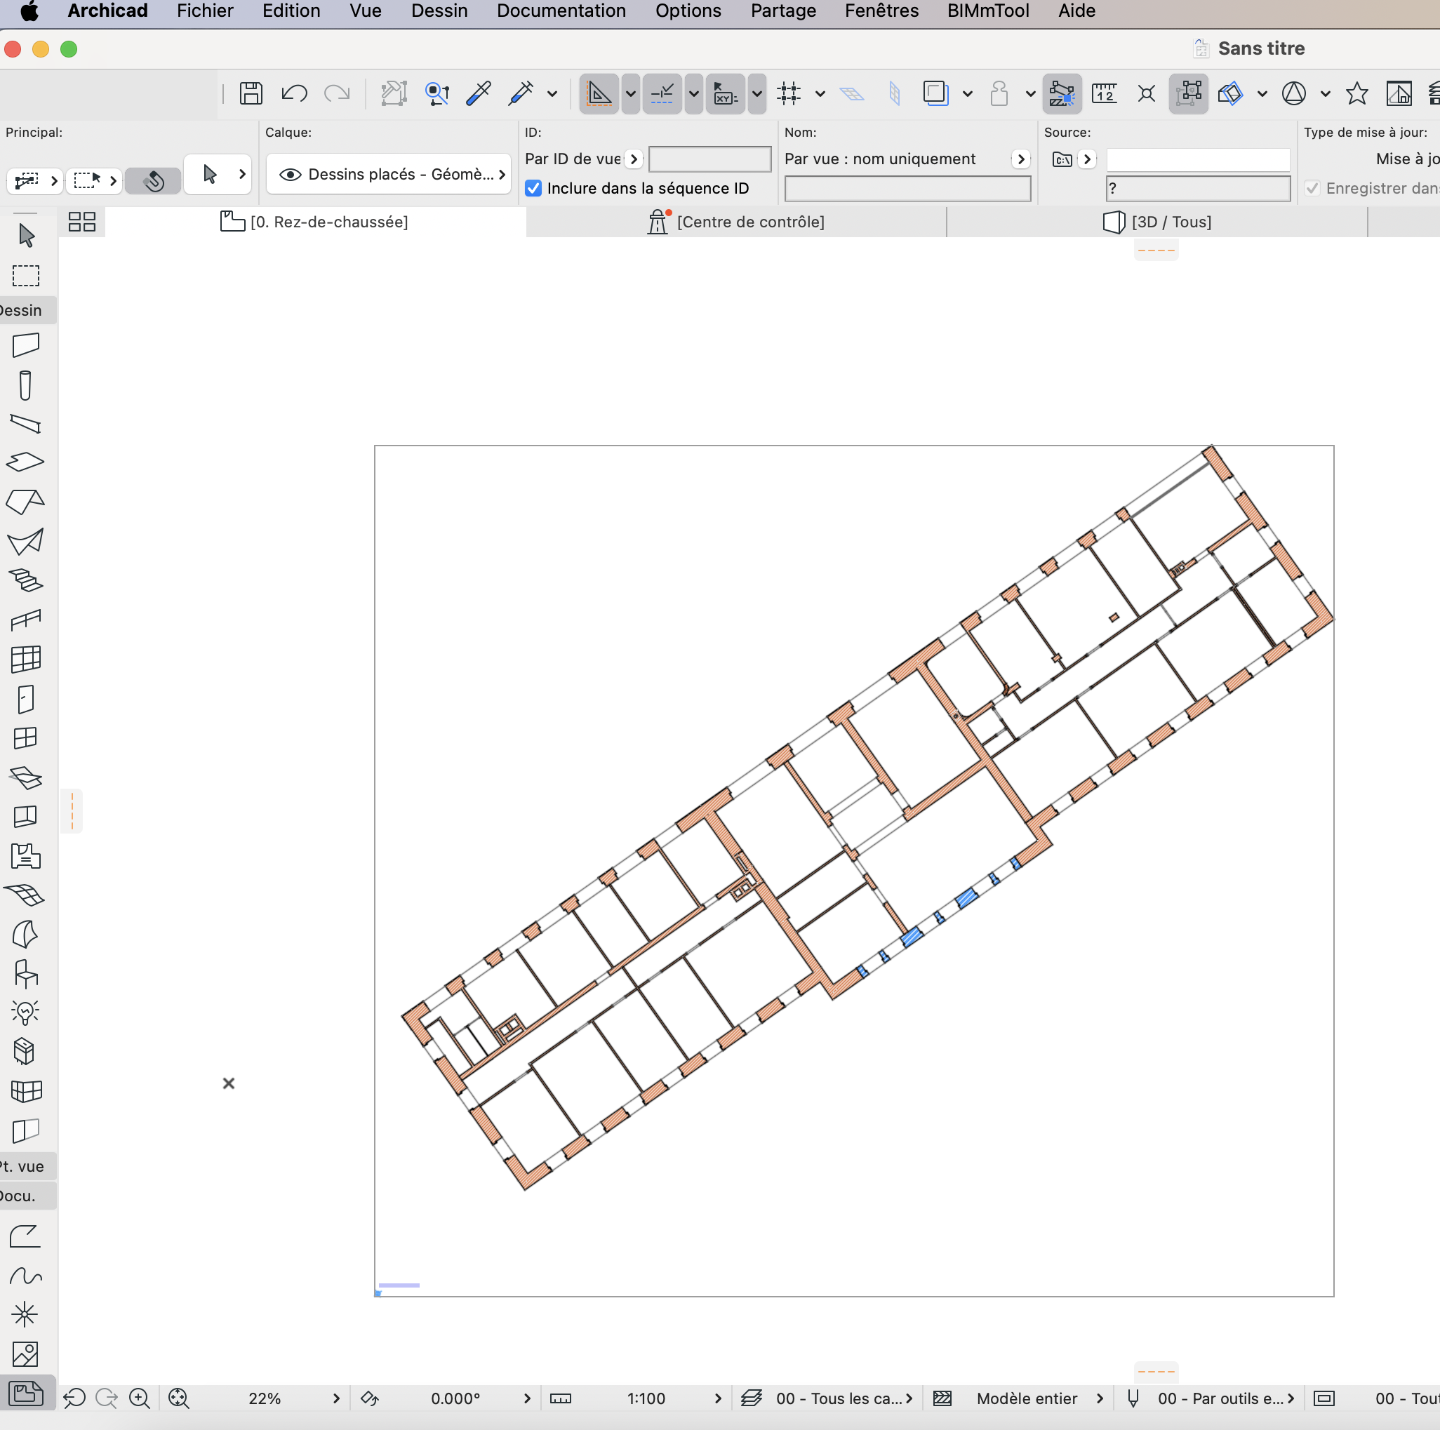Select the Morph tool
1440x1430 pixels.
coord(25,934)
